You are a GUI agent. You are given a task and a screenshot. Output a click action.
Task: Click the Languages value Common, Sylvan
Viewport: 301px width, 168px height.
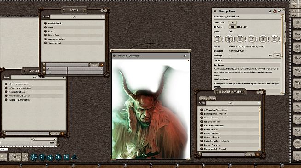pyautogui.click(x=236, y=51)
